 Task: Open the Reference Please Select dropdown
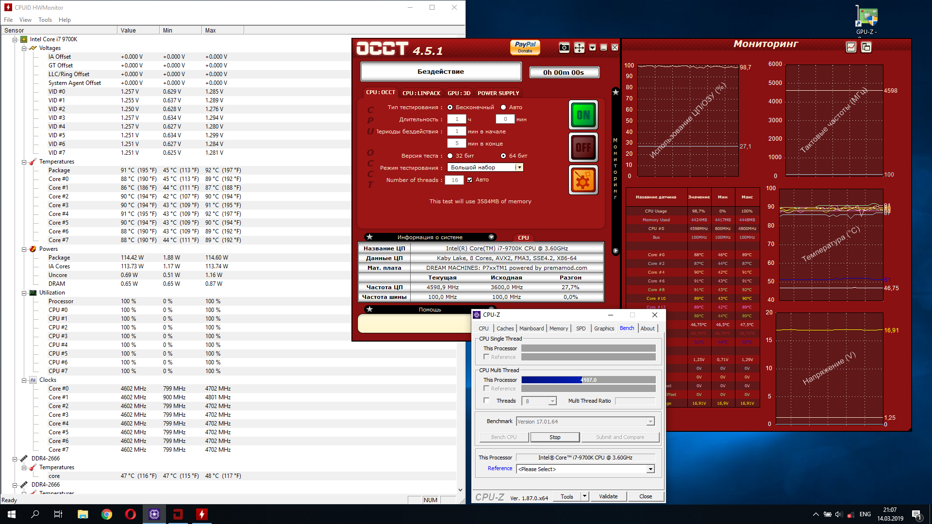coord(650,469)
